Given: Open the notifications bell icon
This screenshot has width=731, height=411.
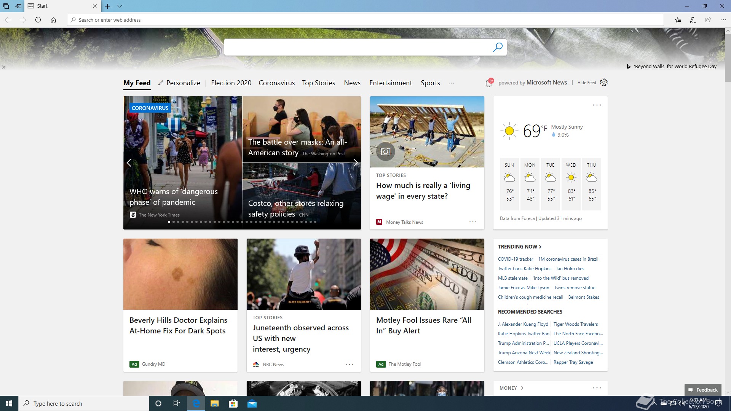Looking at the screenshot, I should click(x=489, y=83).
